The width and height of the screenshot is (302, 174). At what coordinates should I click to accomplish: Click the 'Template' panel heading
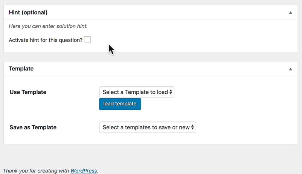coord(21,69)
